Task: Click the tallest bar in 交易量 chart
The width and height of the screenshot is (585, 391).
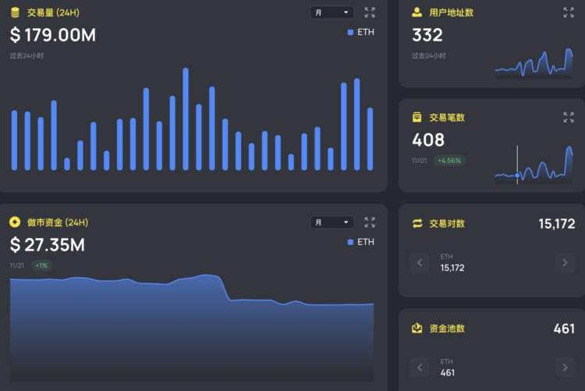Action: coord(186,119)
